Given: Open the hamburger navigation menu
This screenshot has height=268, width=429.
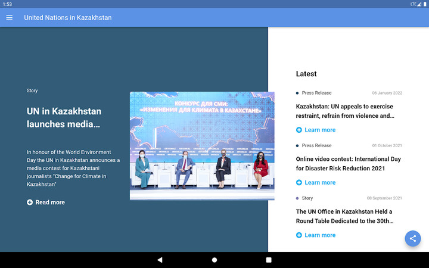Looking at the screenshot, I should [10, 17].
